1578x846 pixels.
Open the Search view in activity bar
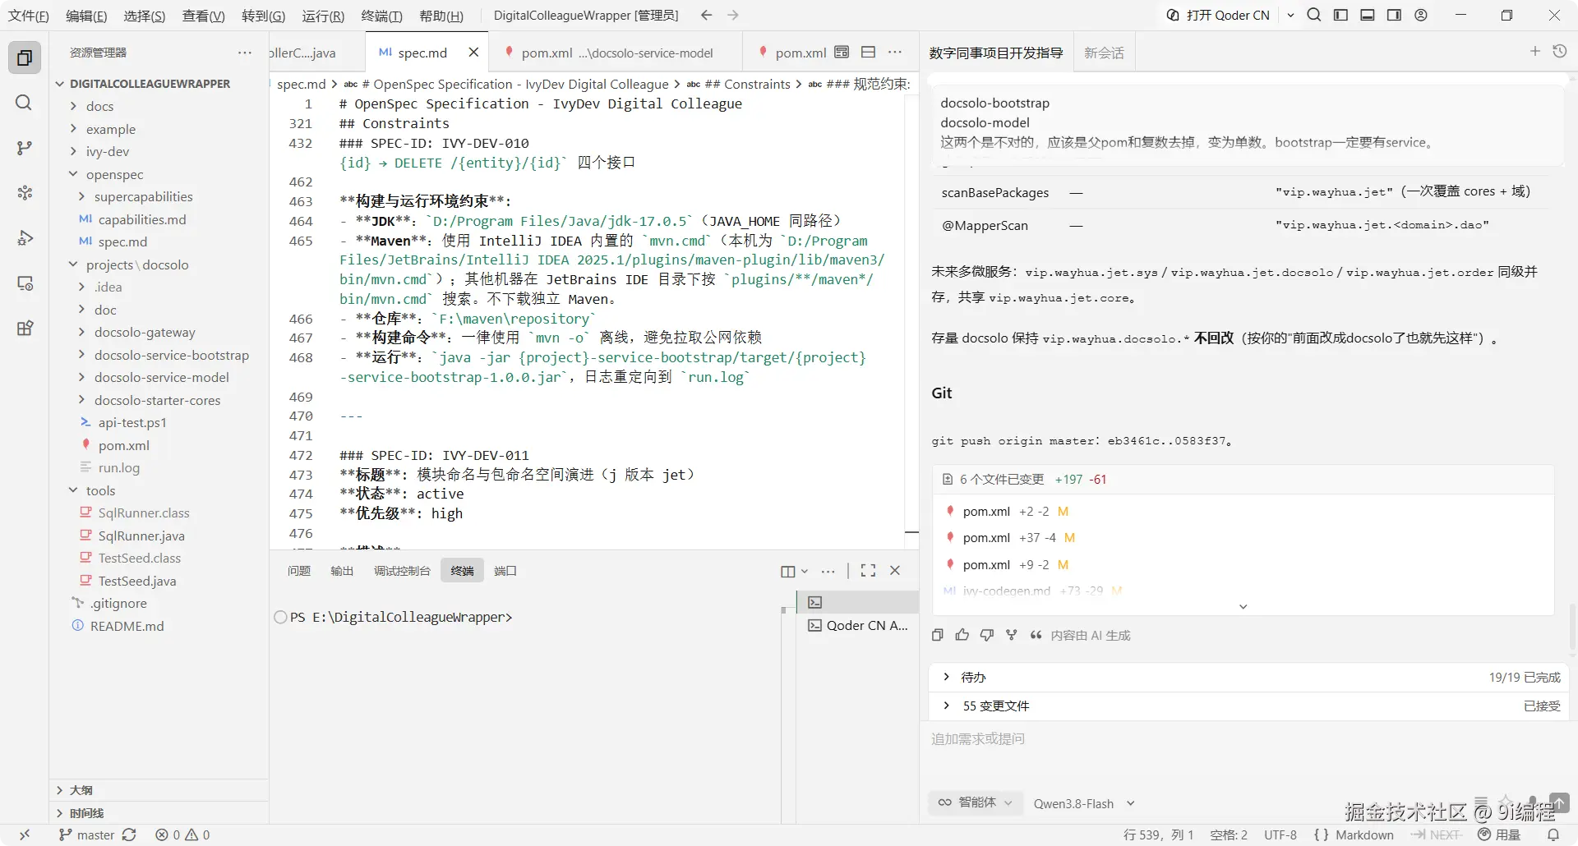(25, 103)
